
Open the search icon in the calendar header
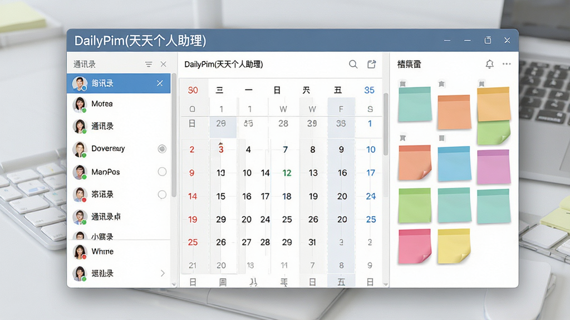pyautogui.click(x=353, y=64)
